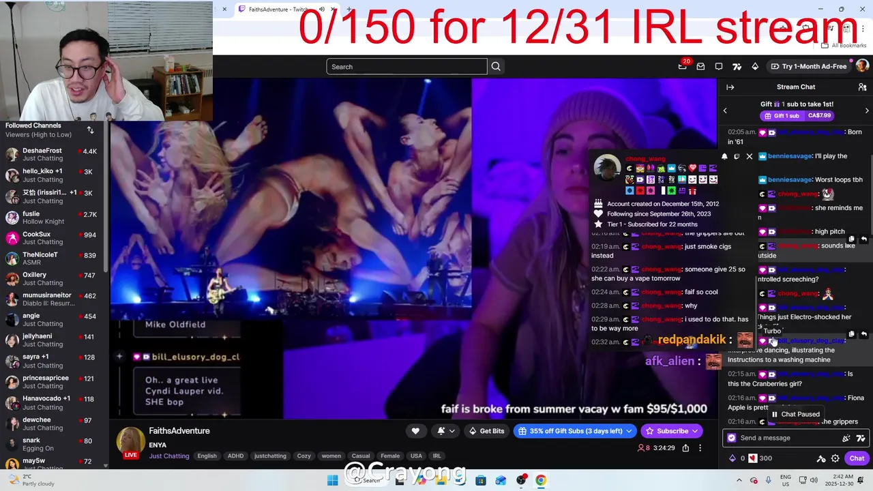Show next gift leaderboard banner
The image size is (873, 491).
click(x=867, y=110)
